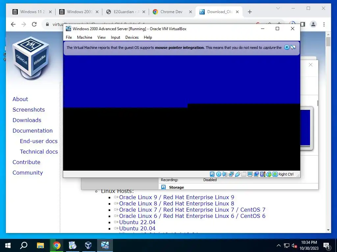Click the address bar lock icon
Viewport: 337px width, 252px height.
pyautogui.click(x=47, y=24)
